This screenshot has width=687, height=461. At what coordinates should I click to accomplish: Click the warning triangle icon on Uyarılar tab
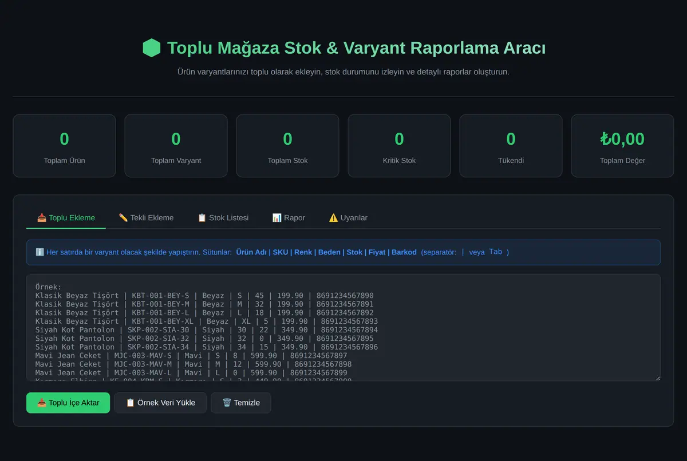point(333,218)
